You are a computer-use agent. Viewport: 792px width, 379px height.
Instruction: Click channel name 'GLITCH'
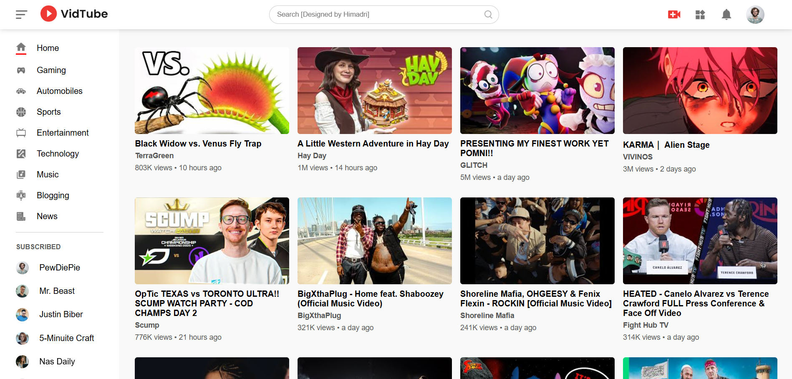(474, 165)
